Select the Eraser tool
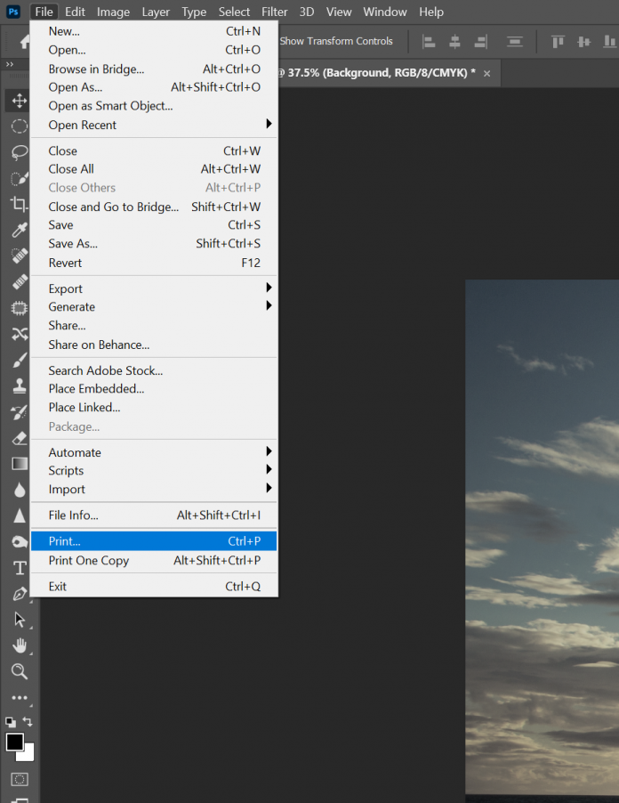Image resolution: width=619 pixels, height=803 pixels. pos(19,438)
